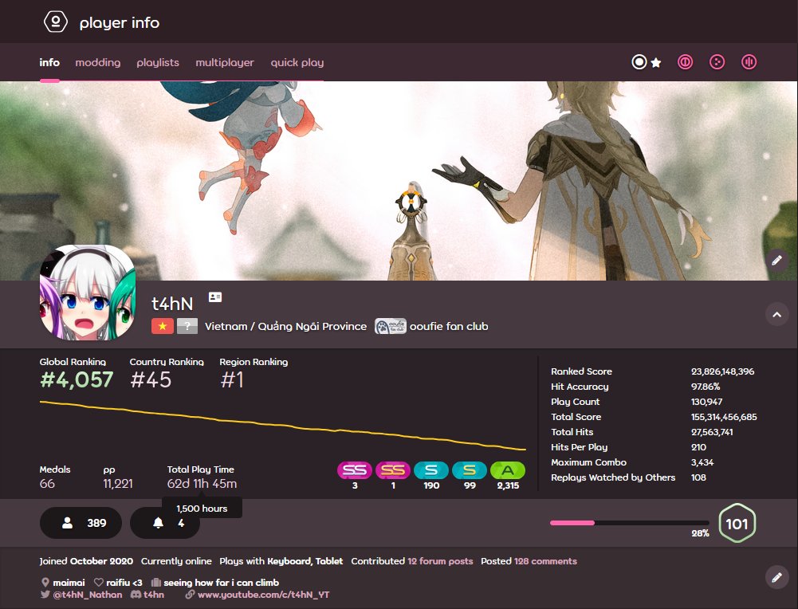Collapse the profile header with chevron button
The width and height of the screenshot is (798, 609).
pyautogui.click(x=776, y=314)
